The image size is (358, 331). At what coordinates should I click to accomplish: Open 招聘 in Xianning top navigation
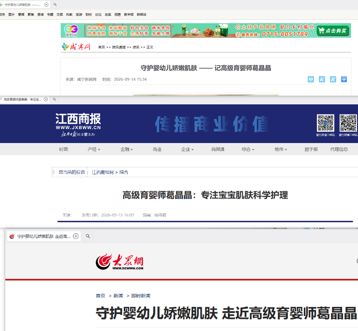click(x=118, y=14)
